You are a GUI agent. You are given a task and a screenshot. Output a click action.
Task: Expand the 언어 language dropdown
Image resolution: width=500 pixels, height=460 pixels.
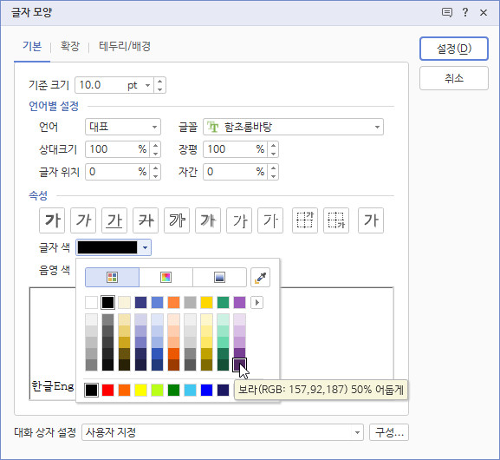123,127
